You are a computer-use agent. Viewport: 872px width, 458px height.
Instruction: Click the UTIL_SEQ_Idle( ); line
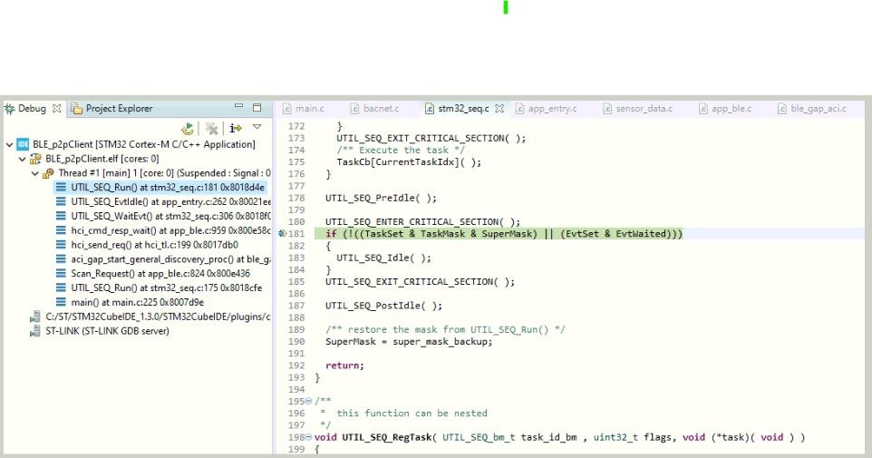tap(383, 258)
